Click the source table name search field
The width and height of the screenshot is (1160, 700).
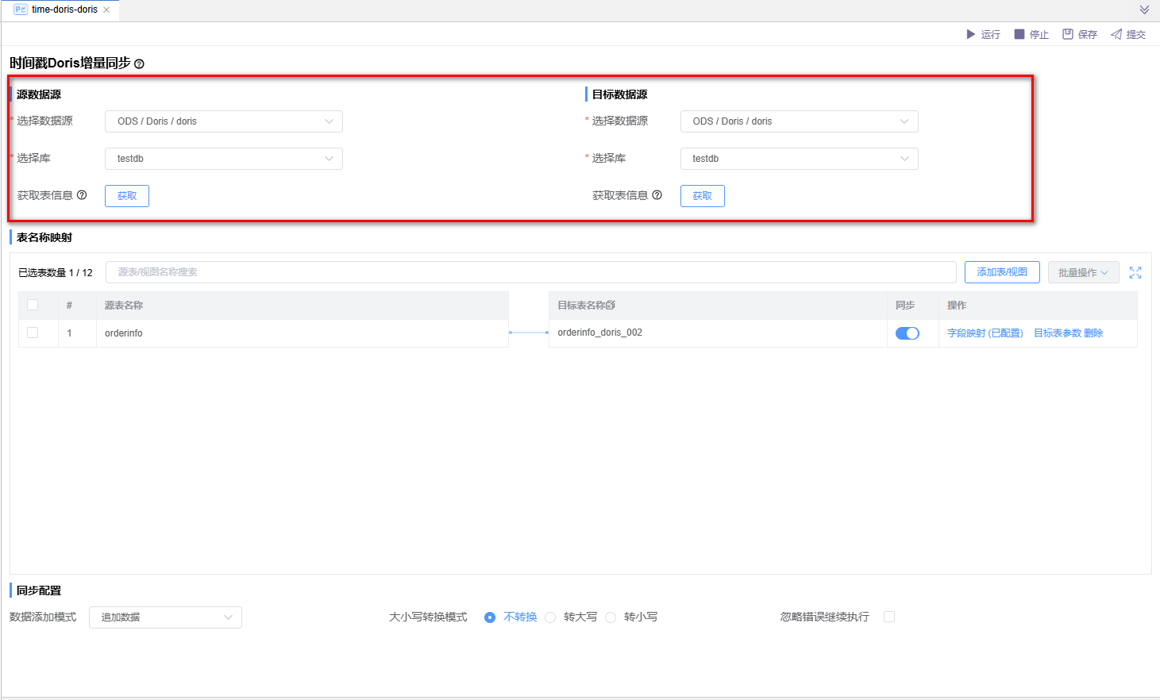[x=530, y=272]
